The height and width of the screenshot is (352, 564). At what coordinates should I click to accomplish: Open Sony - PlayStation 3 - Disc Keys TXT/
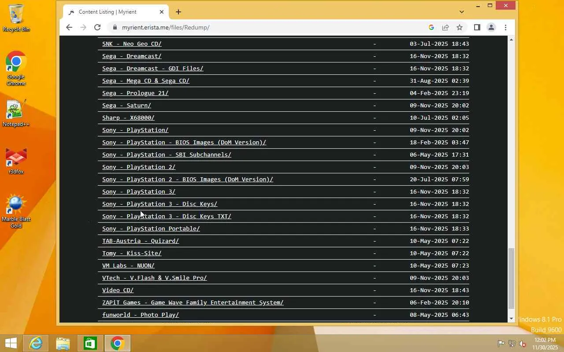click(167, 216)
